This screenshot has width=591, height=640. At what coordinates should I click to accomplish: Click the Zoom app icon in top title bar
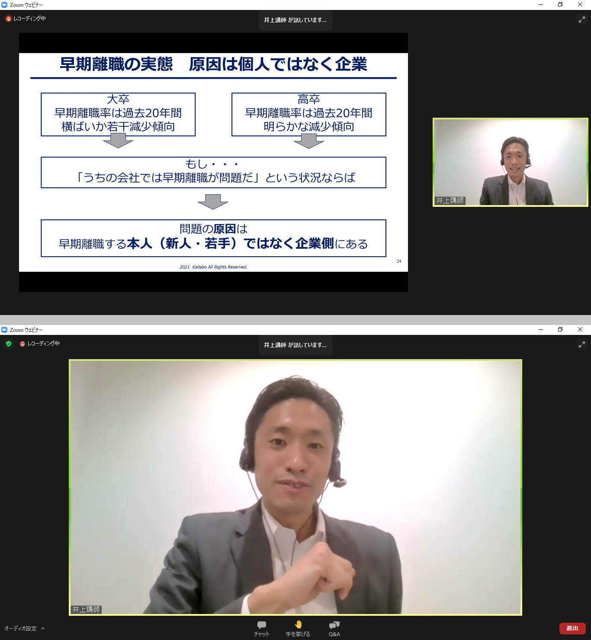4,5
